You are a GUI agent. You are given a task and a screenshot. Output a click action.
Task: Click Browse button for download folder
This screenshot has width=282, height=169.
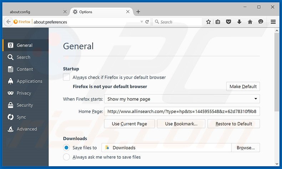click(x=246, y=148)
